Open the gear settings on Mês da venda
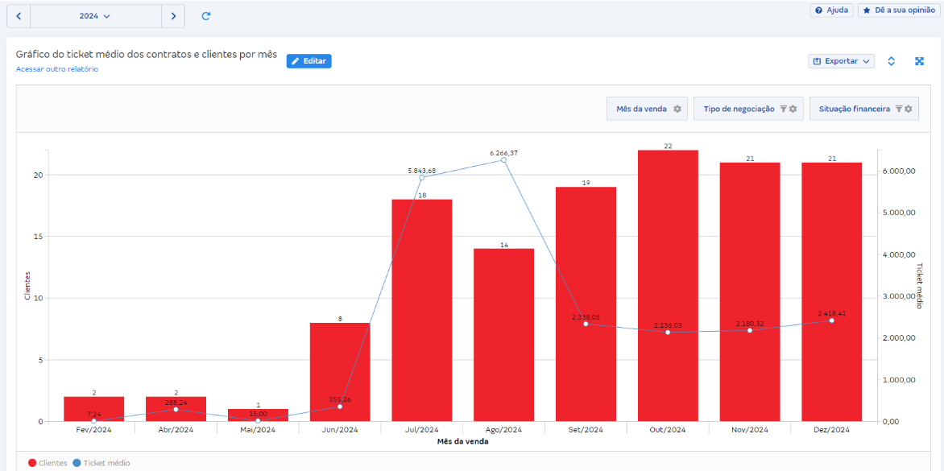The height and width of the screenshot is (471, 944). coord(677,108)
